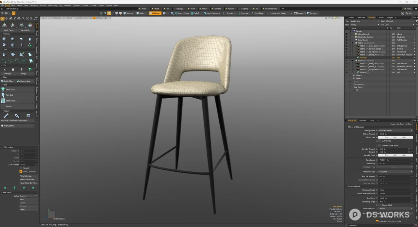Enable the Manual checkbox in UDIM Indicator
Viewport: 418px width, 227px height.
click(21, 168)
